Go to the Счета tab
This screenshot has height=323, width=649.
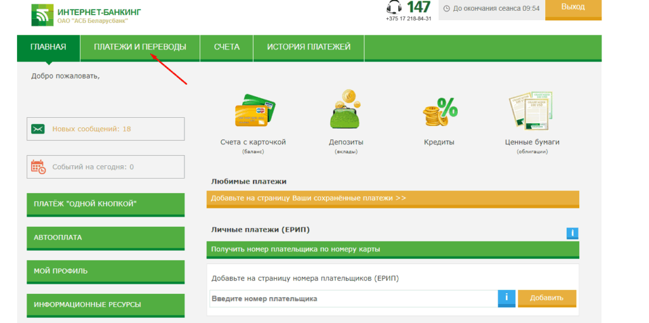click(226, 47)
